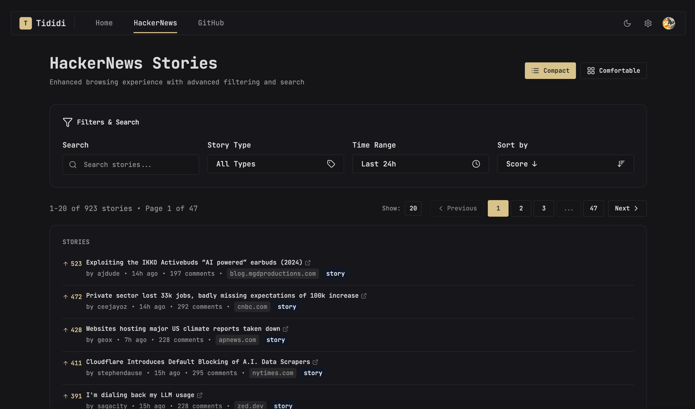Click the search magnifier icon
The image size is (695, 409).
[x=73, y=165]
